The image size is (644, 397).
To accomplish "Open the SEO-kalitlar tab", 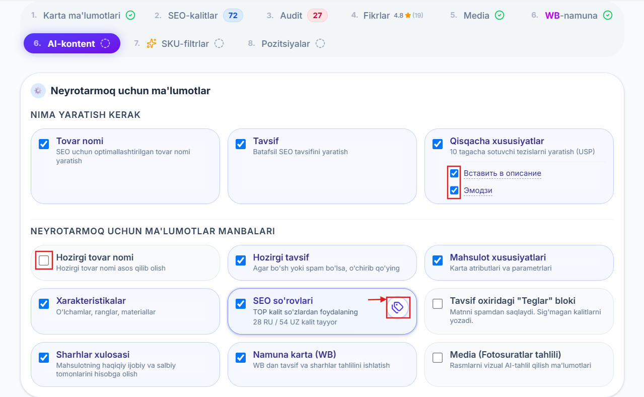I will click(x=198, y=16).
